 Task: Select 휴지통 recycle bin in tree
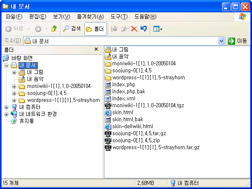coord(27,121)
